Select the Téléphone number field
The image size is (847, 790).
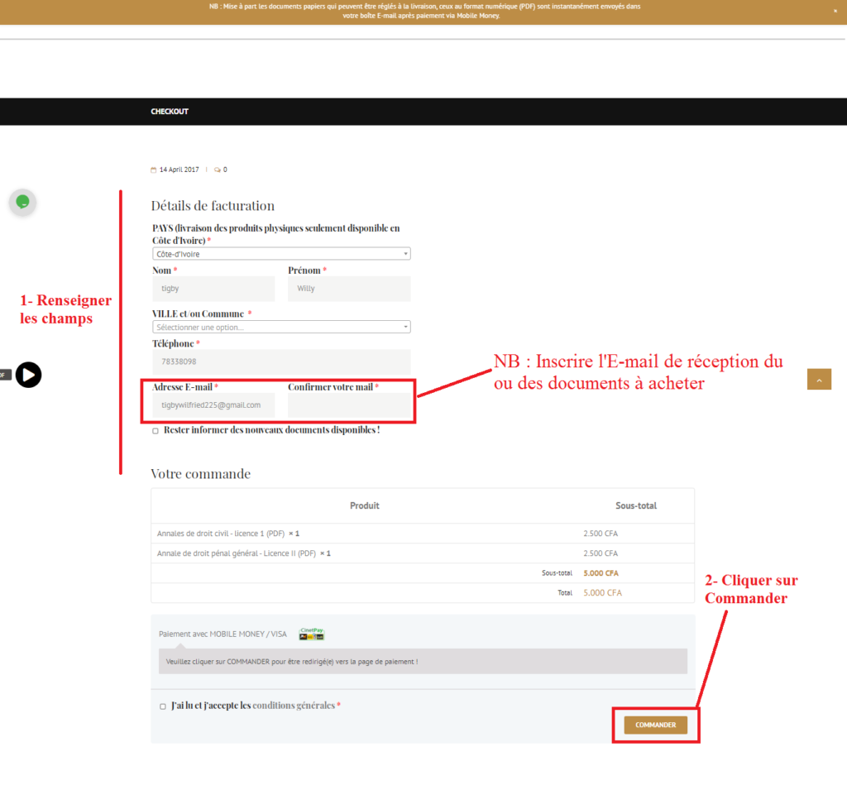280,361
